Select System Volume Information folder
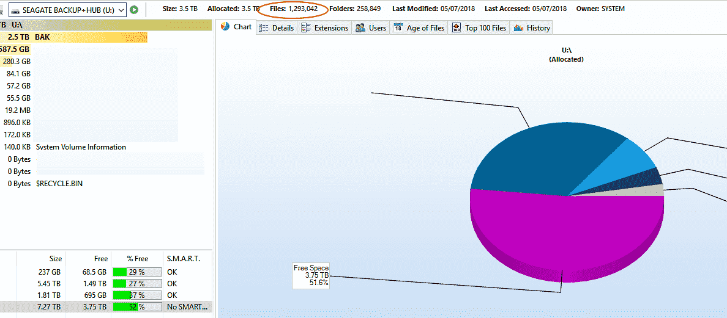This screenshot has width=727, height=318. (81, 147)
